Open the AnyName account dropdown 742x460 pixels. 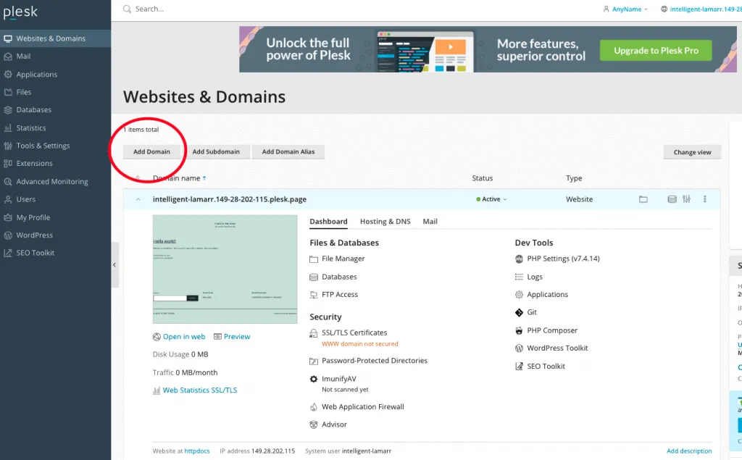coord(623,9)
